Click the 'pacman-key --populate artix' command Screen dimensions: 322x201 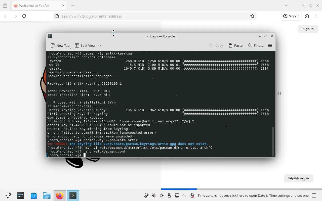tap(111, 140)
